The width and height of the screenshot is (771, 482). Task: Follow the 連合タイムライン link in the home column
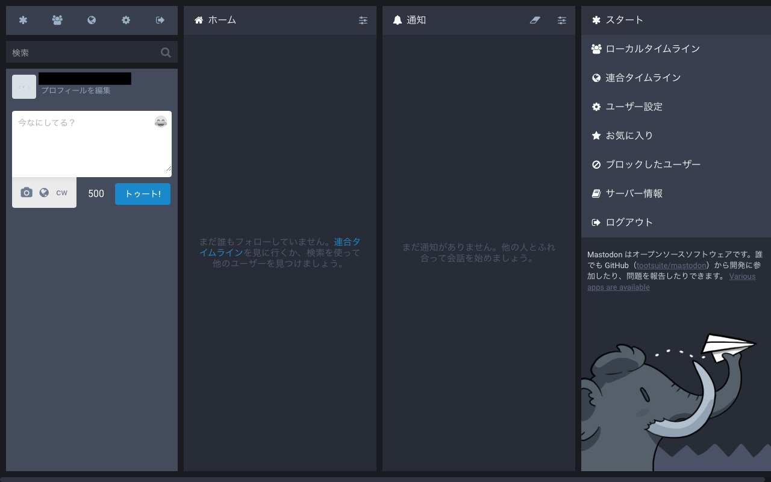click(280, 247)
